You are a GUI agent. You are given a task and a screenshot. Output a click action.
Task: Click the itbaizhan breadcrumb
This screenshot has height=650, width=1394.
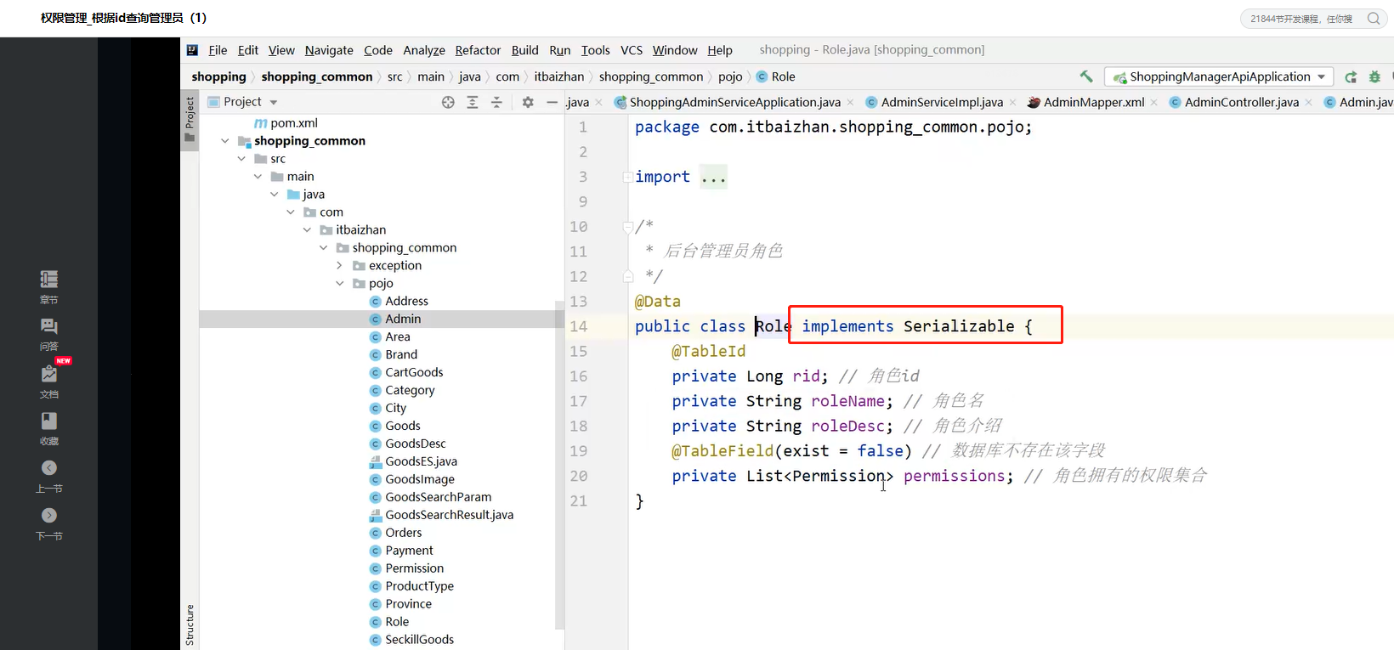pyautogui.click(x=559, y=76)
